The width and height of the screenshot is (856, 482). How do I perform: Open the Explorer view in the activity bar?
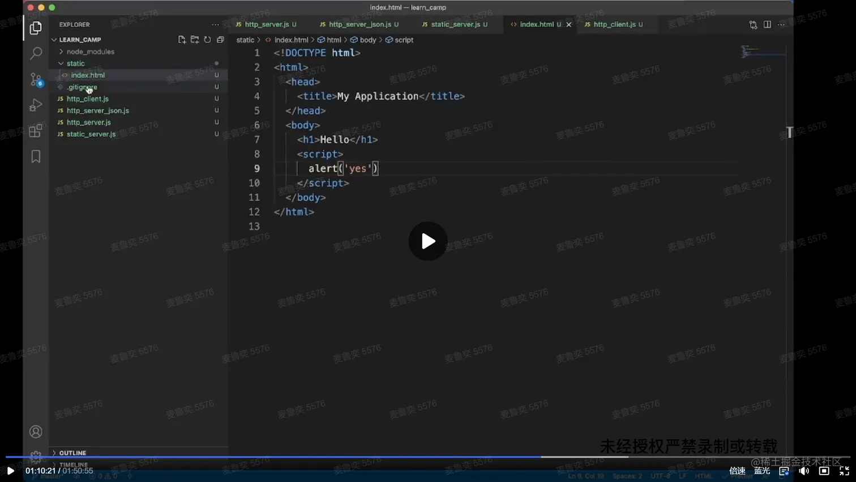36,28
